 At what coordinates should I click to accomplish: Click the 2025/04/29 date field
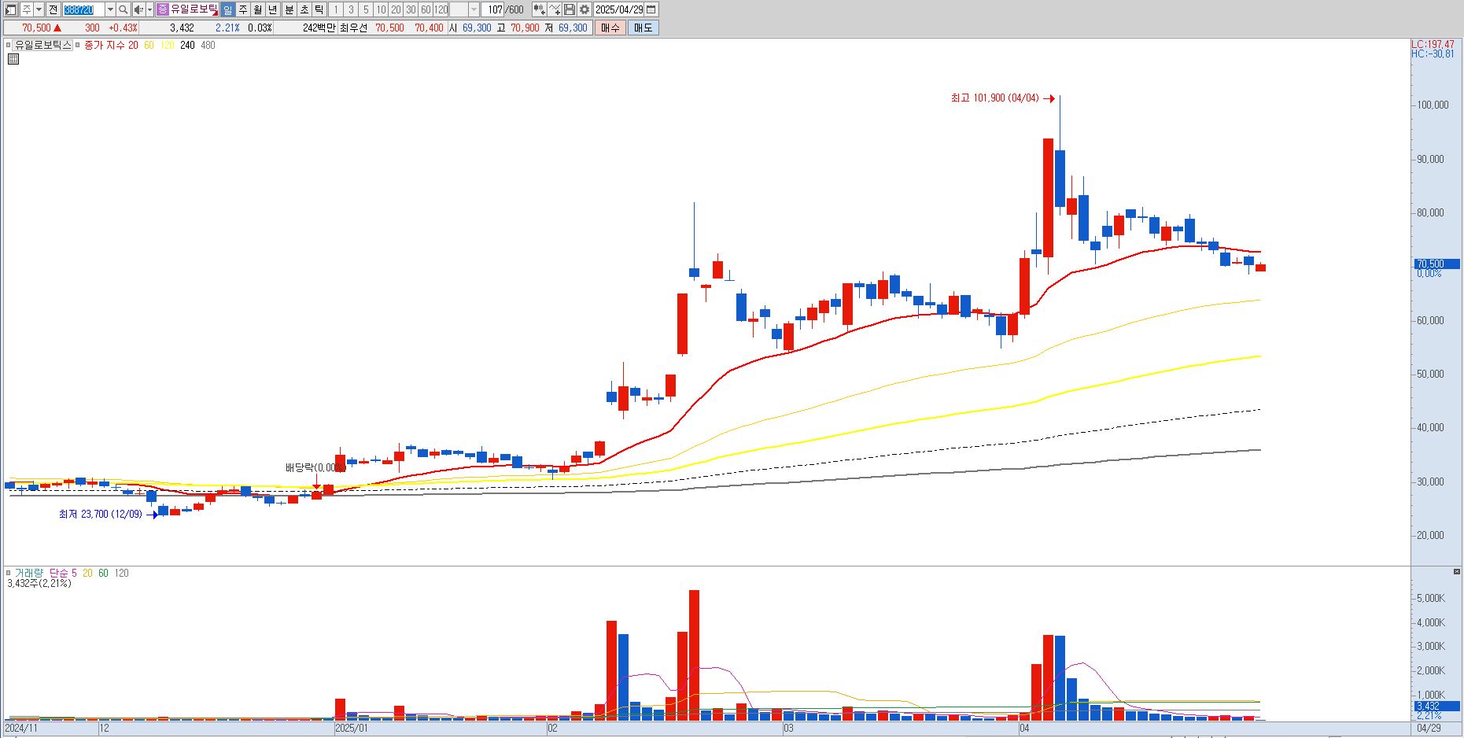[618, 9]
